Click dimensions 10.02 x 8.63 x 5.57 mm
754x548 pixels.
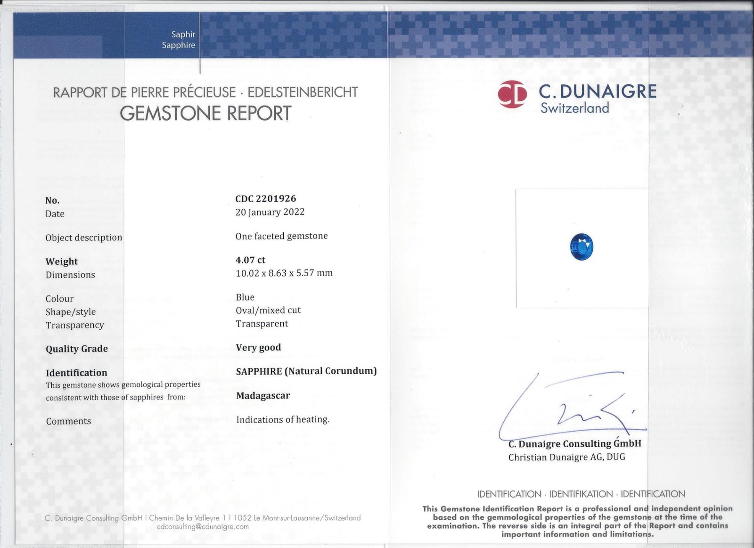pyautogui.click(x=284, y=273)
